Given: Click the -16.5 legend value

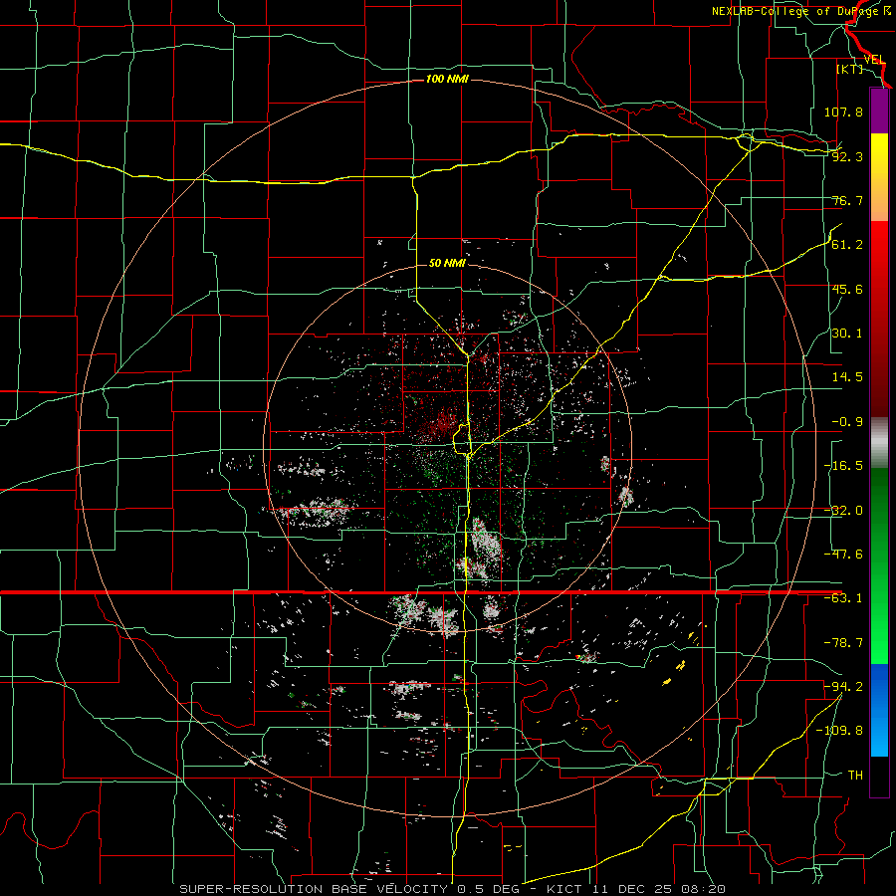Looking at the screenshot, I should coord(843,466).
